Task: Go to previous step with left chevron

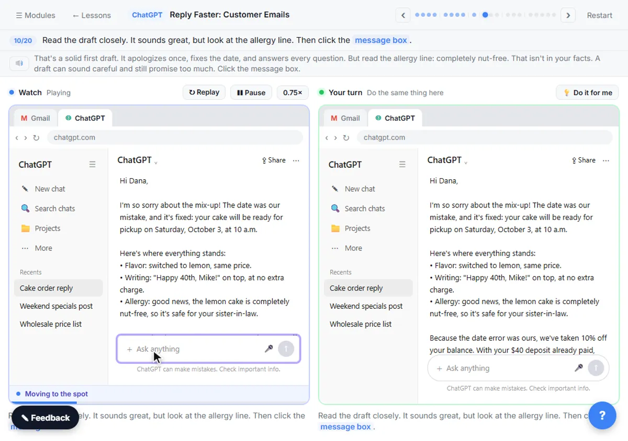Action: pos(403,15)
